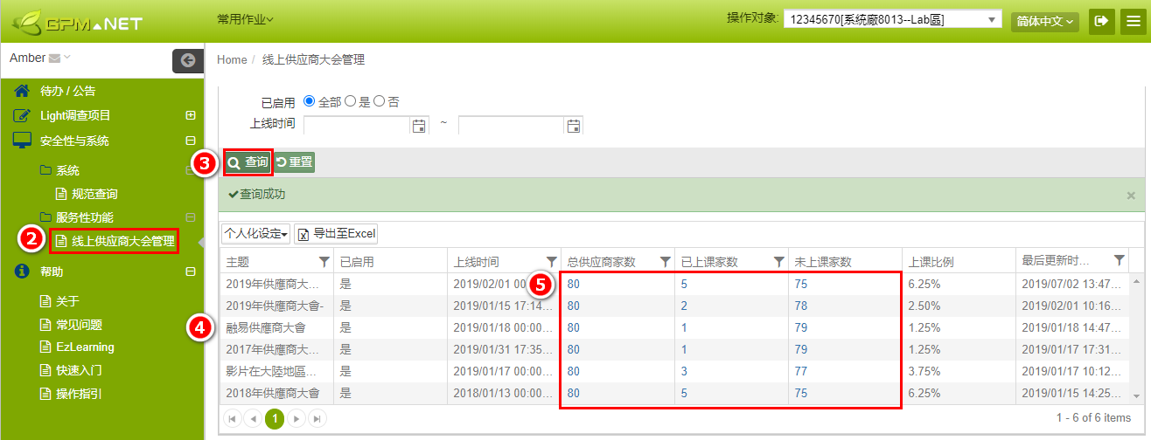Open calendar picker for end date
The height and width of the screenshot is (440, 1151).
[x=574, y=126]
